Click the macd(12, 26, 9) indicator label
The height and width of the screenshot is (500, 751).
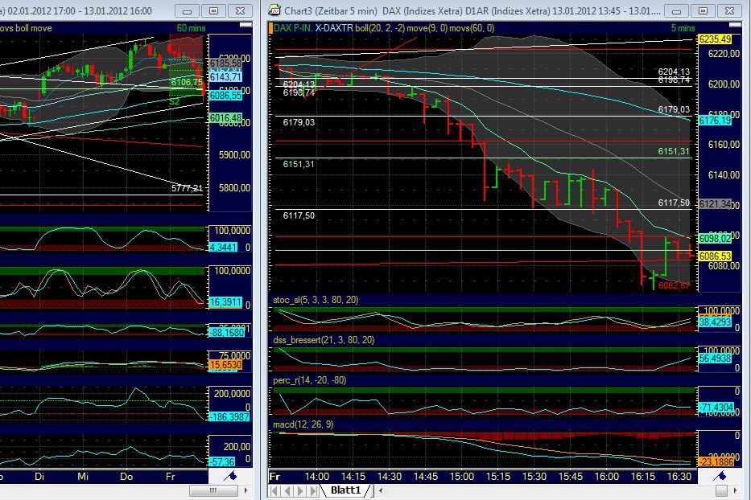pyautogui.click(x=304, y=422)
